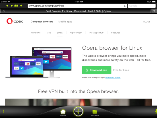Open File Center folder icon

[x=95, y=113]
